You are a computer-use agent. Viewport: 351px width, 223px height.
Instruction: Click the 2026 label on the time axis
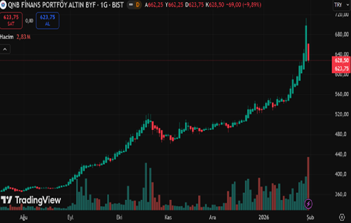coord(263,217)
